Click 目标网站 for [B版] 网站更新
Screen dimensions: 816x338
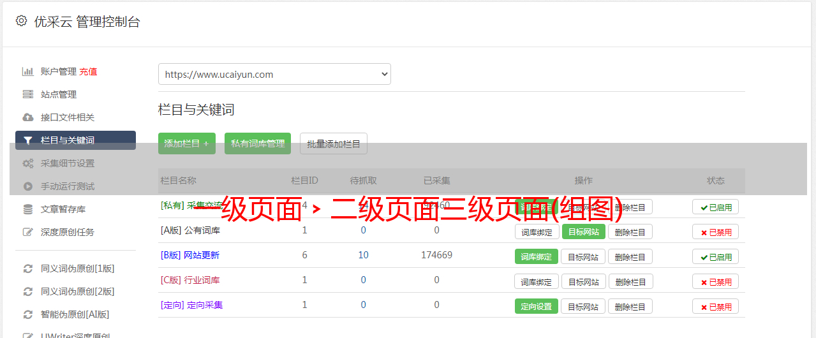(584, 256)
